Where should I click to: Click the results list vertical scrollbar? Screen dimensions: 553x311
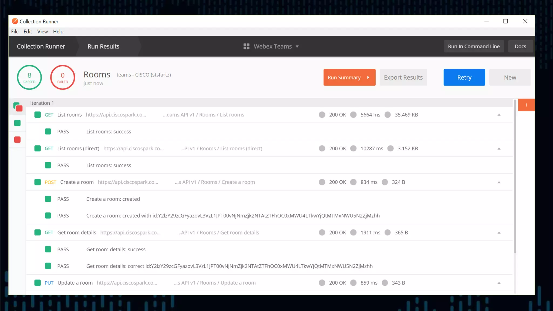coord(515,175)
